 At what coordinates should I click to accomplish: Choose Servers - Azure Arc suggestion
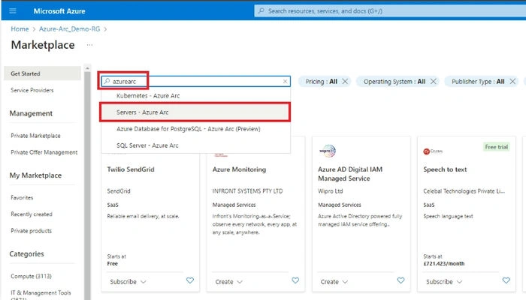point(195,112)
